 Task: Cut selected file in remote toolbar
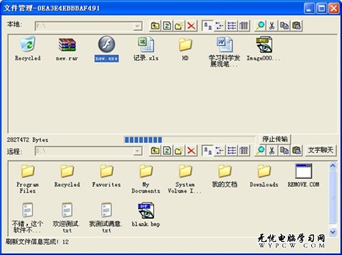[x=272, y=151]
